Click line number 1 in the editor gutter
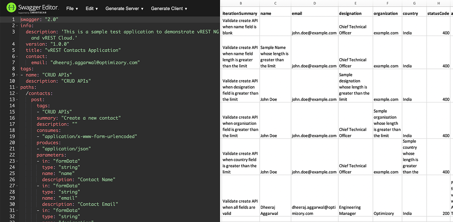This screenshot has width=453, height=222. click(13, 19)
